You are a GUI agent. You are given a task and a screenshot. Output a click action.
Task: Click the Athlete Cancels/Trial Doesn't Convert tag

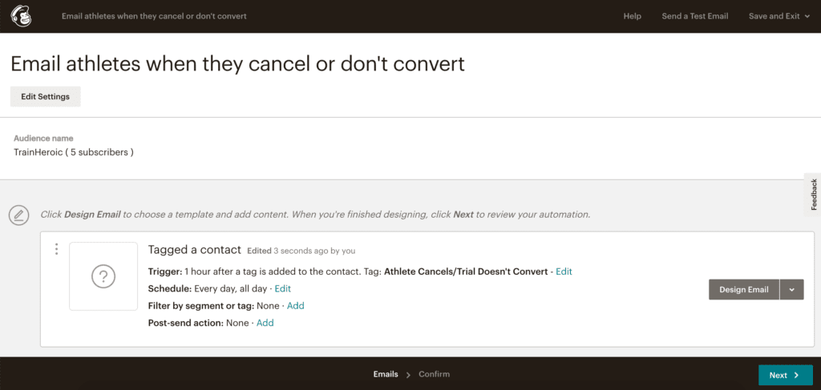pos(466,271)
